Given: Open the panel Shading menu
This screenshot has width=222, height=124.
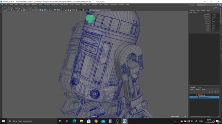Looking at the screenshot, I should click(x=11, y=8).
